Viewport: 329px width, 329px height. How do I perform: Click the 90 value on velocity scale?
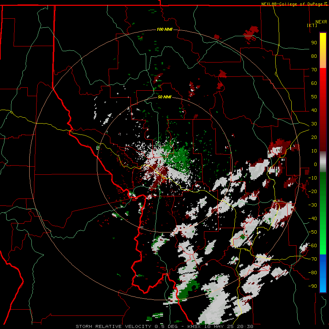coord(314,43)
